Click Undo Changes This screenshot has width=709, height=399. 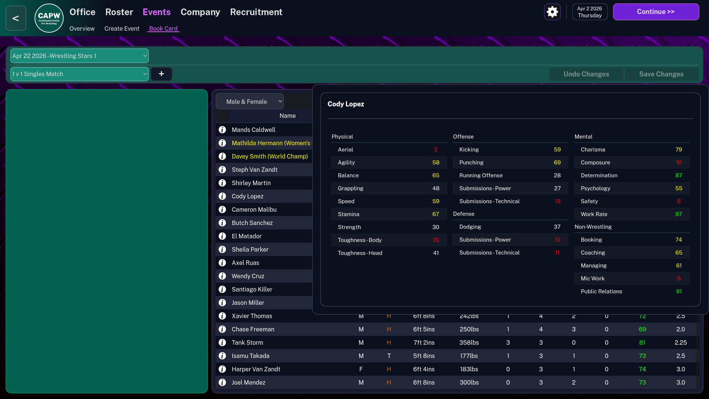click(x=586, y=74)
